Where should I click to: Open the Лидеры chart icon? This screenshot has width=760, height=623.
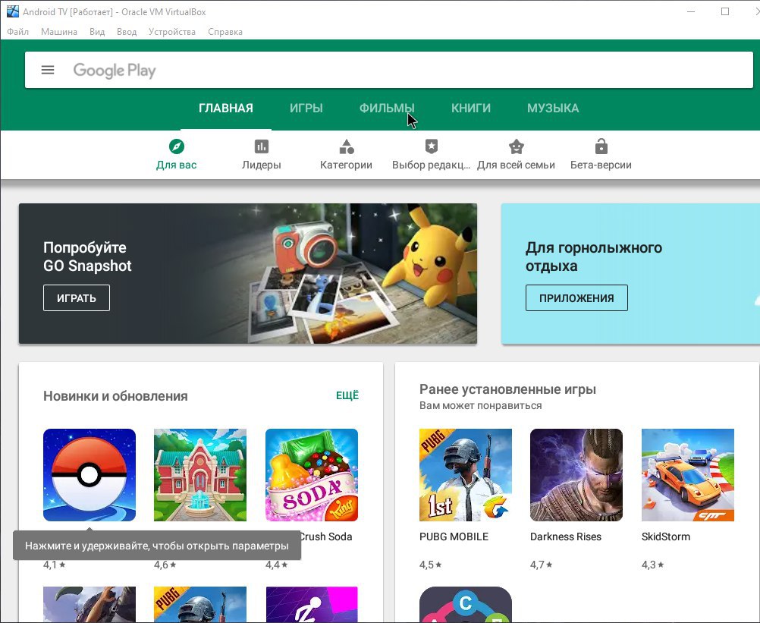click(x=261, y=146)
